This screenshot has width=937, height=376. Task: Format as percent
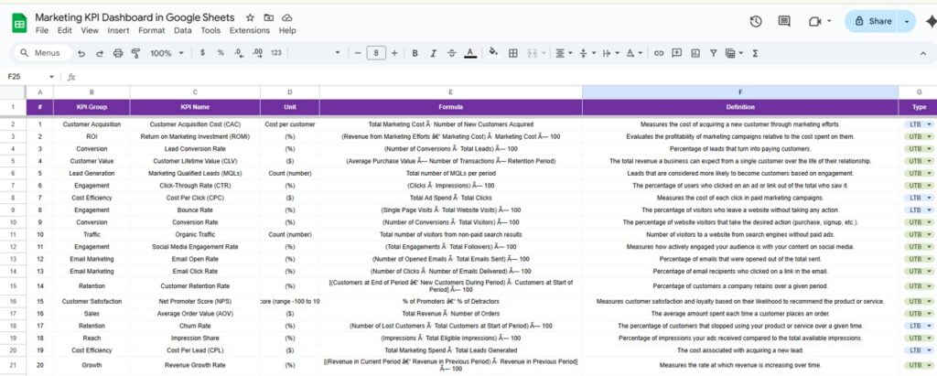[221, 53]
